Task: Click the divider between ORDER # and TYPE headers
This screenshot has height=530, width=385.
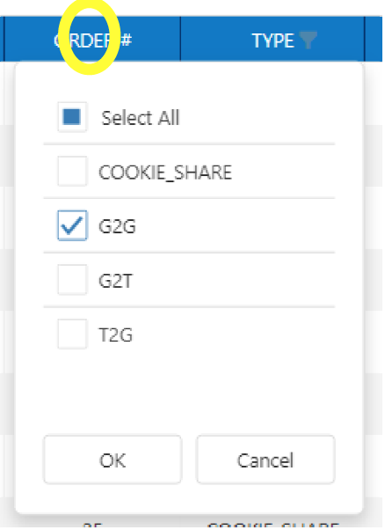Action: (180, 39)
